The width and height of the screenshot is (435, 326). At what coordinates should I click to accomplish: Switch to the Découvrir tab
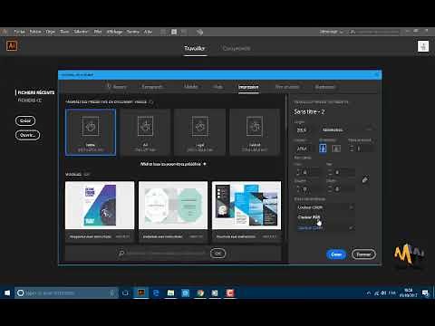tap(237, 48)
